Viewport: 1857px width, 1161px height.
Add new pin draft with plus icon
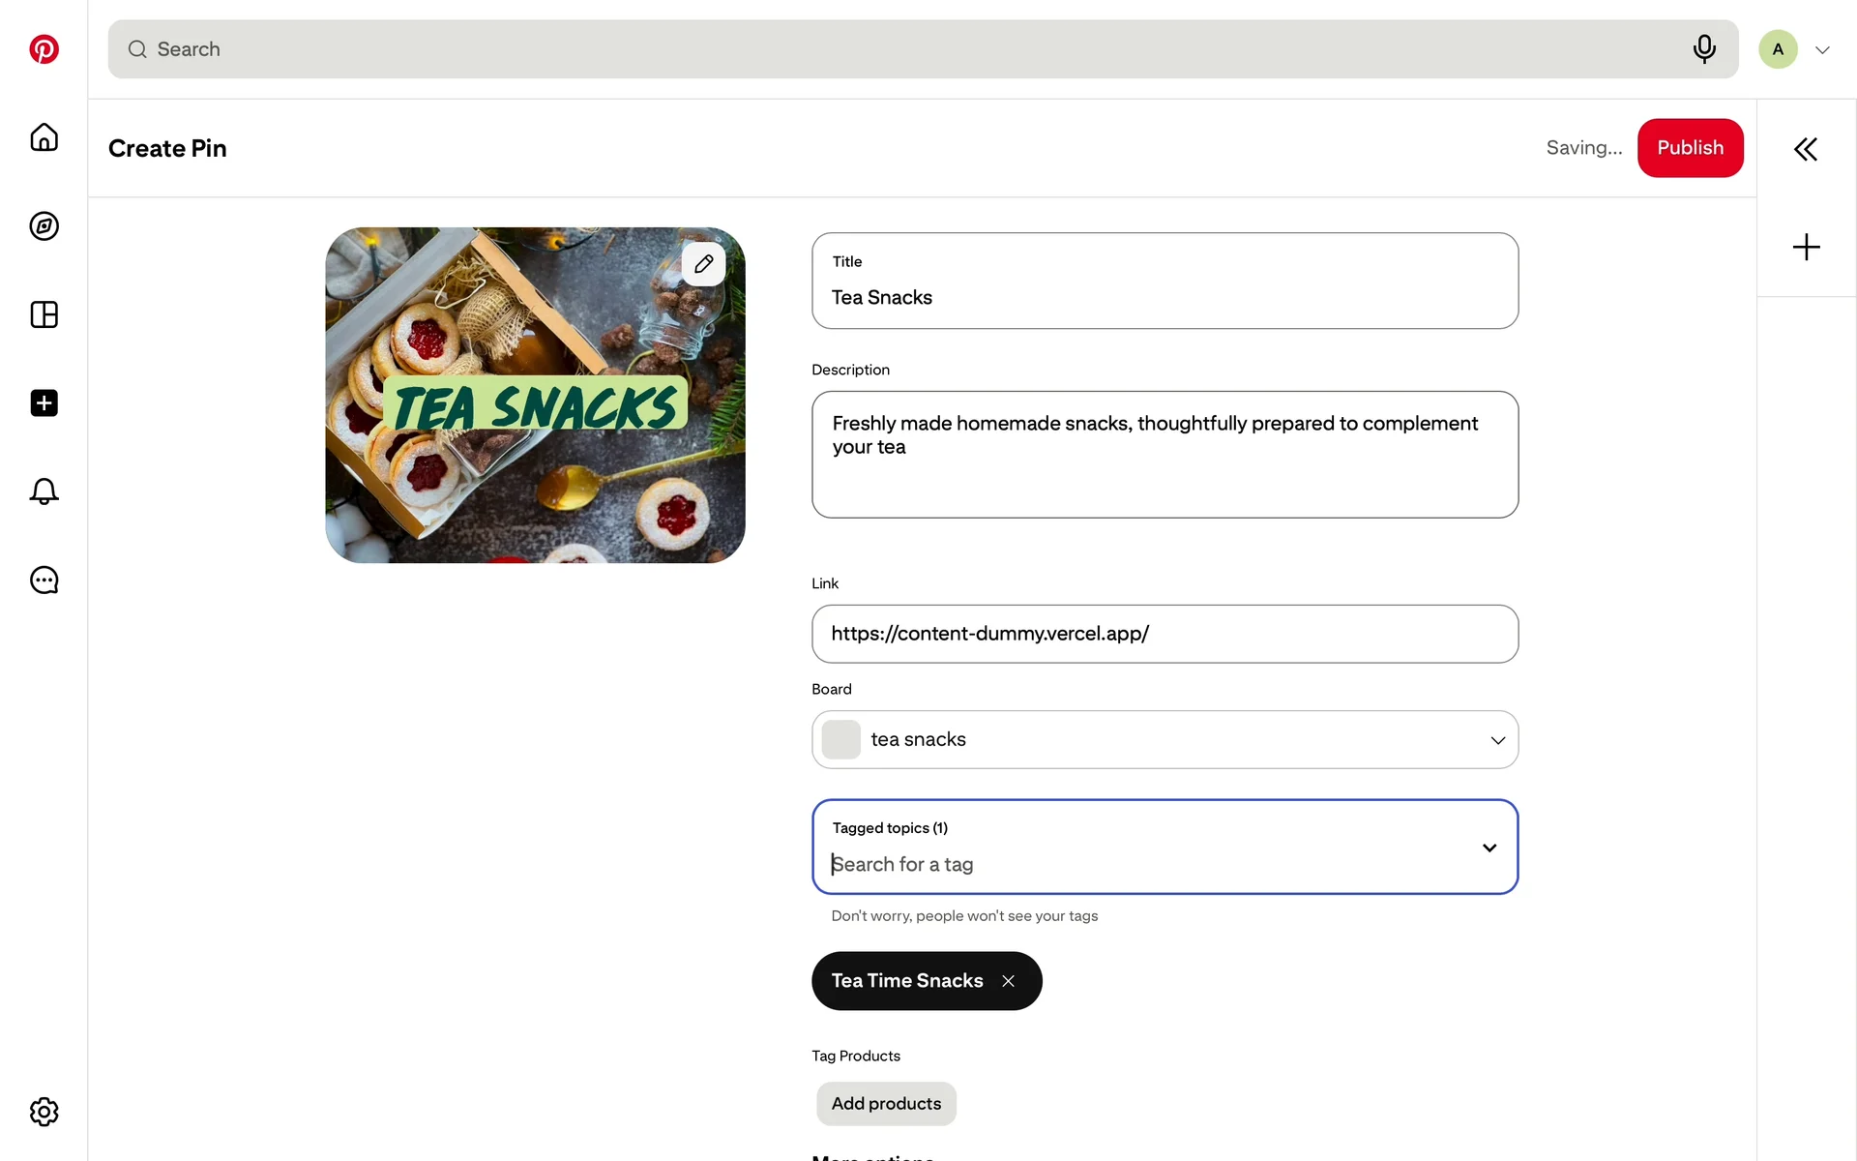1805,247
